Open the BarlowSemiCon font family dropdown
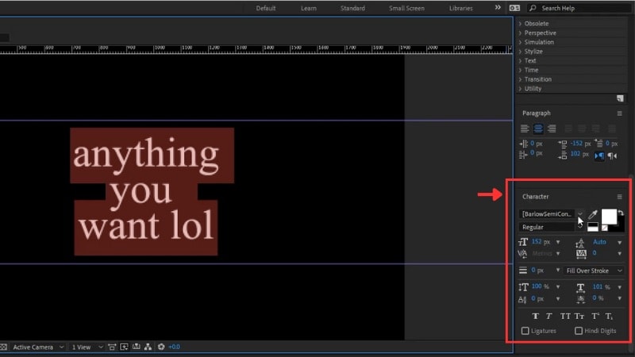 [580, 213]
